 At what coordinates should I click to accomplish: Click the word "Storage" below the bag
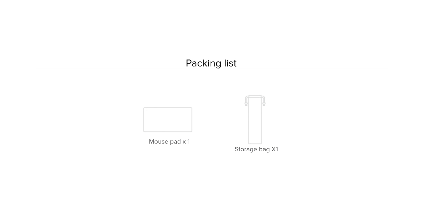tap(246, 149)
